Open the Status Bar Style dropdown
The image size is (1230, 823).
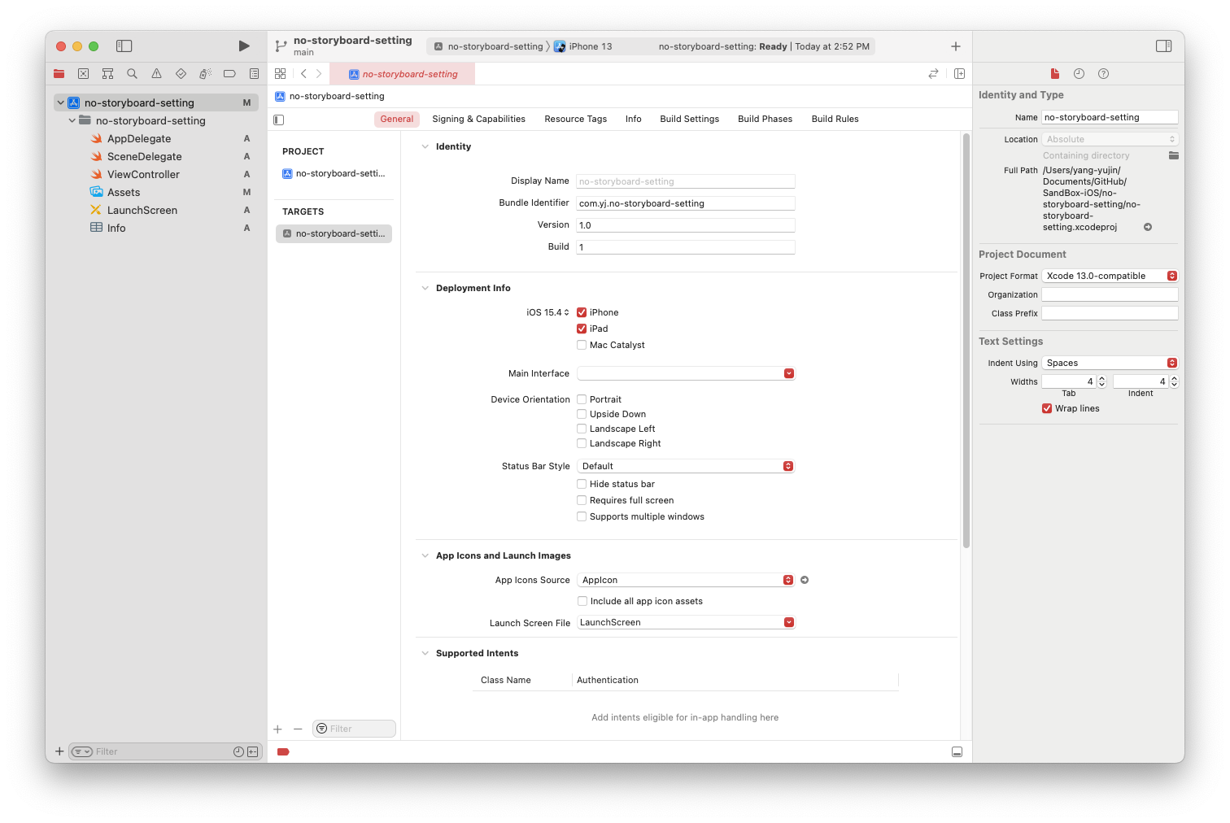[686, 466]
